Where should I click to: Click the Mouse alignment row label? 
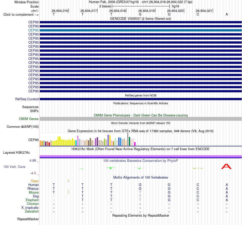coord(34,193)
